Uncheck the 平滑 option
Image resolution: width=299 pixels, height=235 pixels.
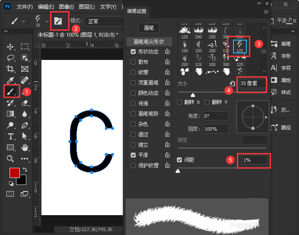(x=133, y=155)
